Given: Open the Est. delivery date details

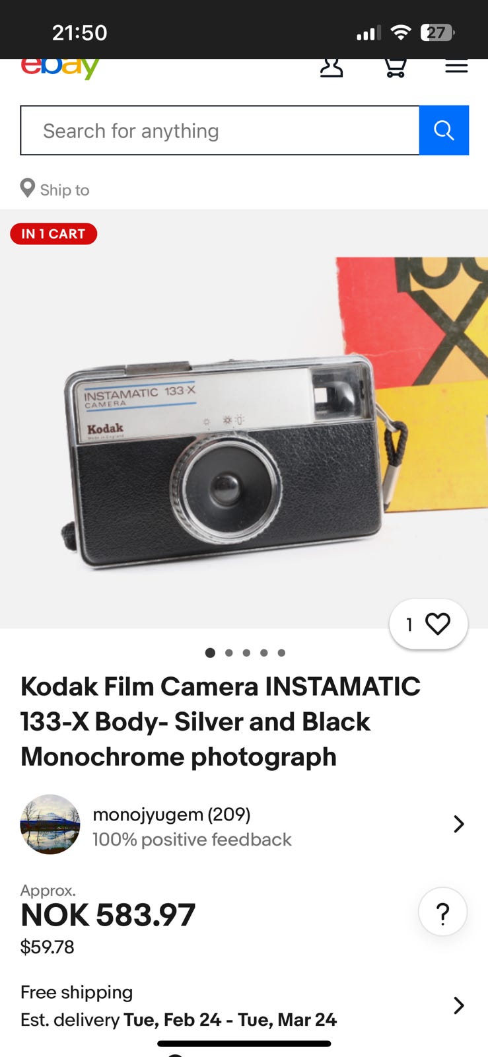Looking at the screenshot, I should point(178,1020).
